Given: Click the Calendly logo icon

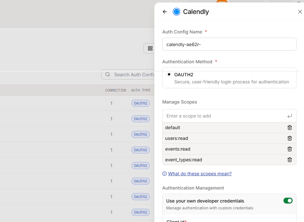Looking at the screenshot, I should click(x=176, y=12).
